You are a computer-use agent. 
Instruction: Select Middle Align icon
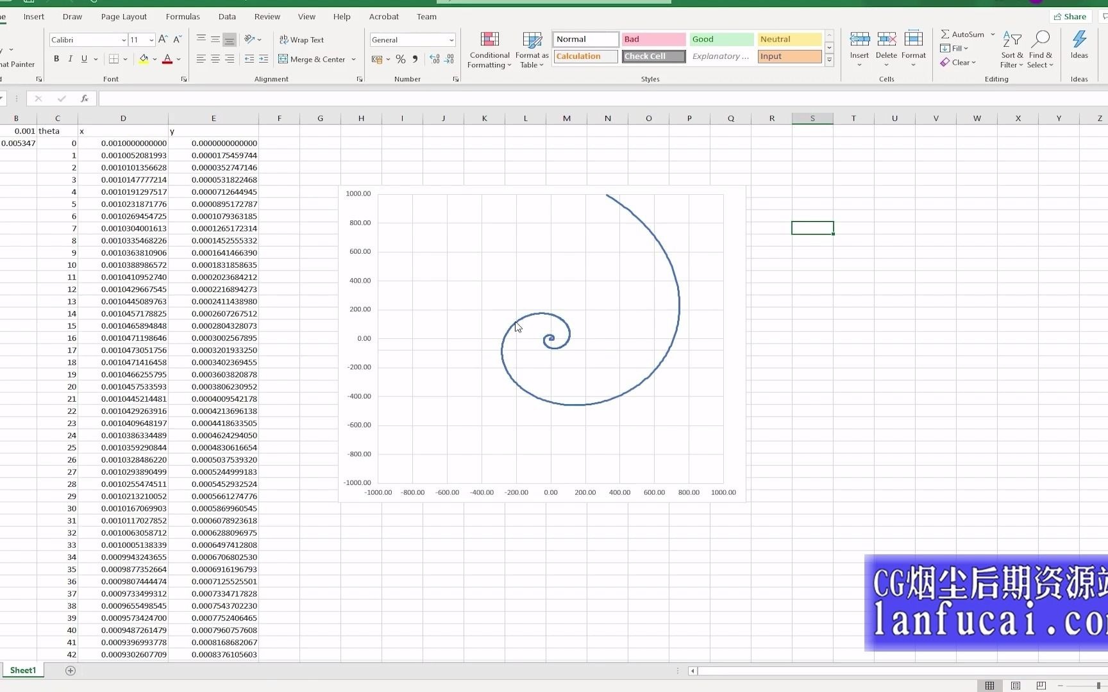[x=215, y=40]
